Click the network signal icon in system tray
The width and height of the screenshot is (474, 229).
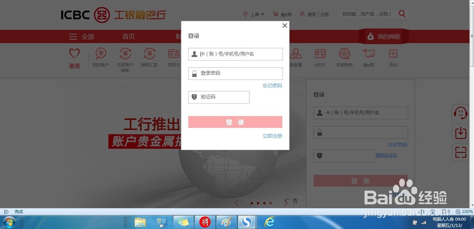[424, 222]
